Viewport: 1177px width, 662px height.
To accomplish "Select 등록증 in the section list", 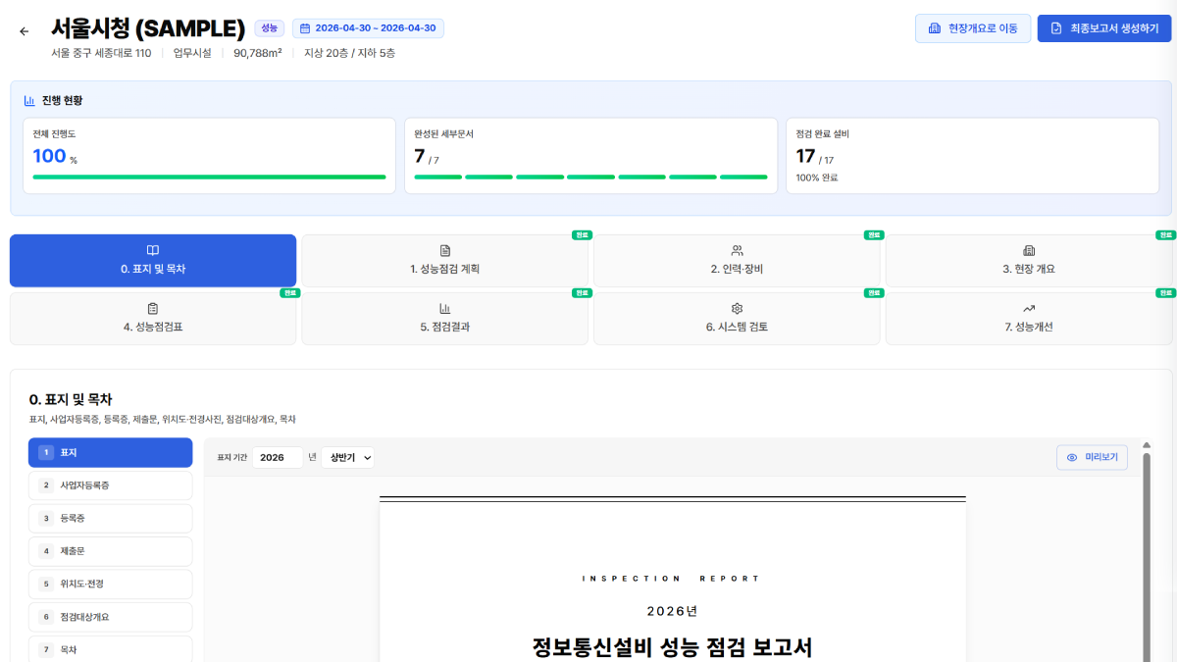I will (111, 518).
